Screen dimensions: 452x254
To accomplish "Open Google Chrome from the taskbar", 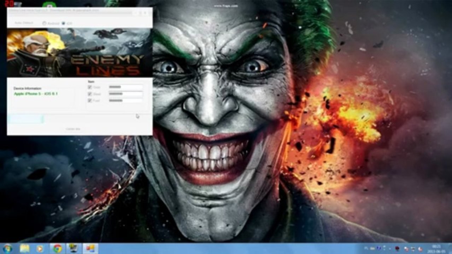I will [x=57, y=249].
